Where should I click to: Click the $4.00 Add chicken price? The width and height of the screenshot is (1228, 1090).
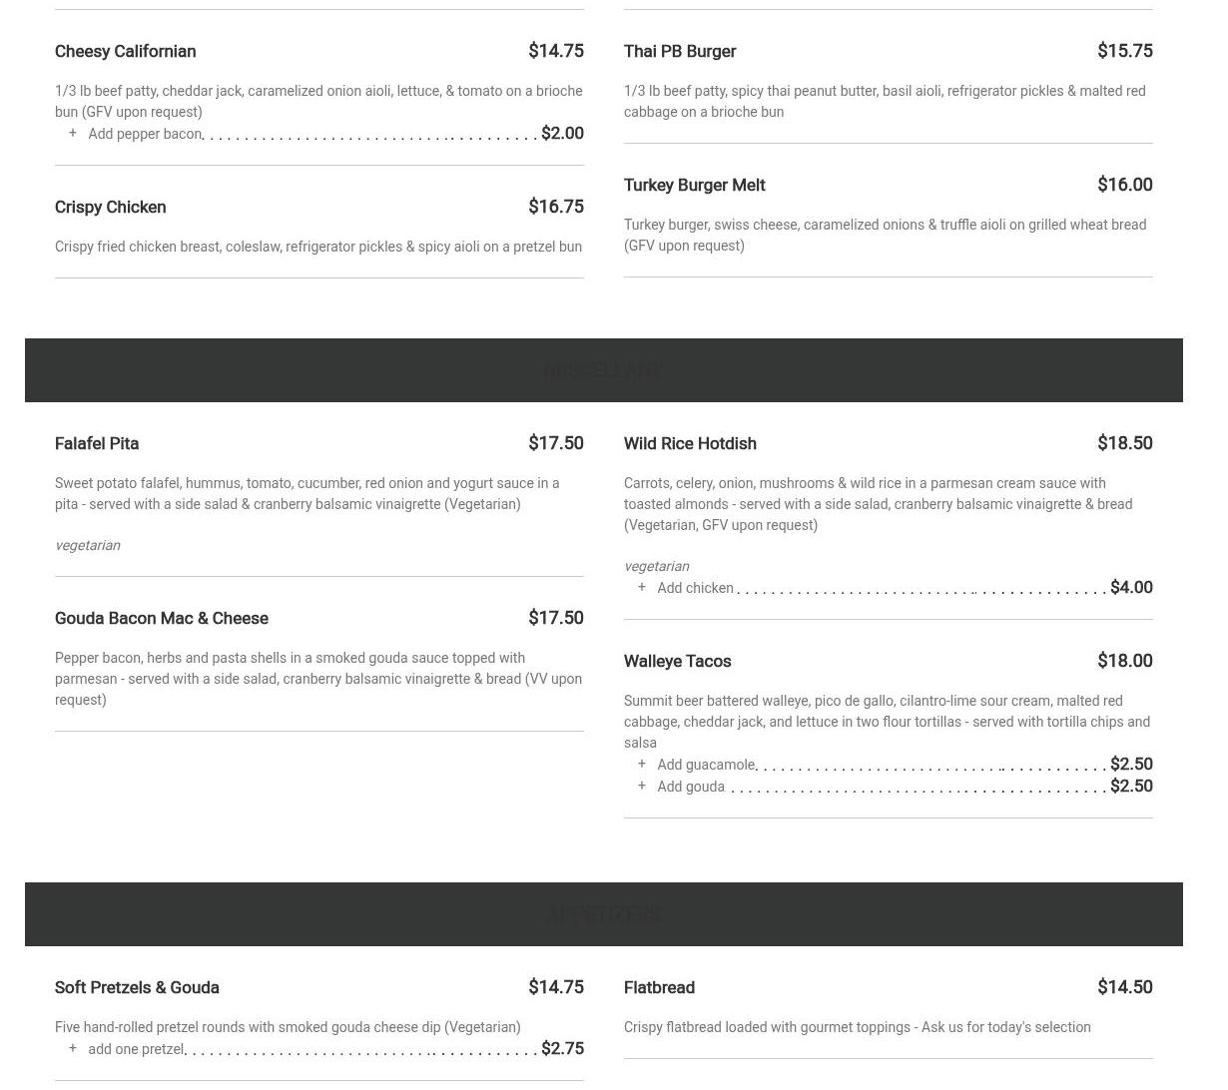click(1131, 587)
